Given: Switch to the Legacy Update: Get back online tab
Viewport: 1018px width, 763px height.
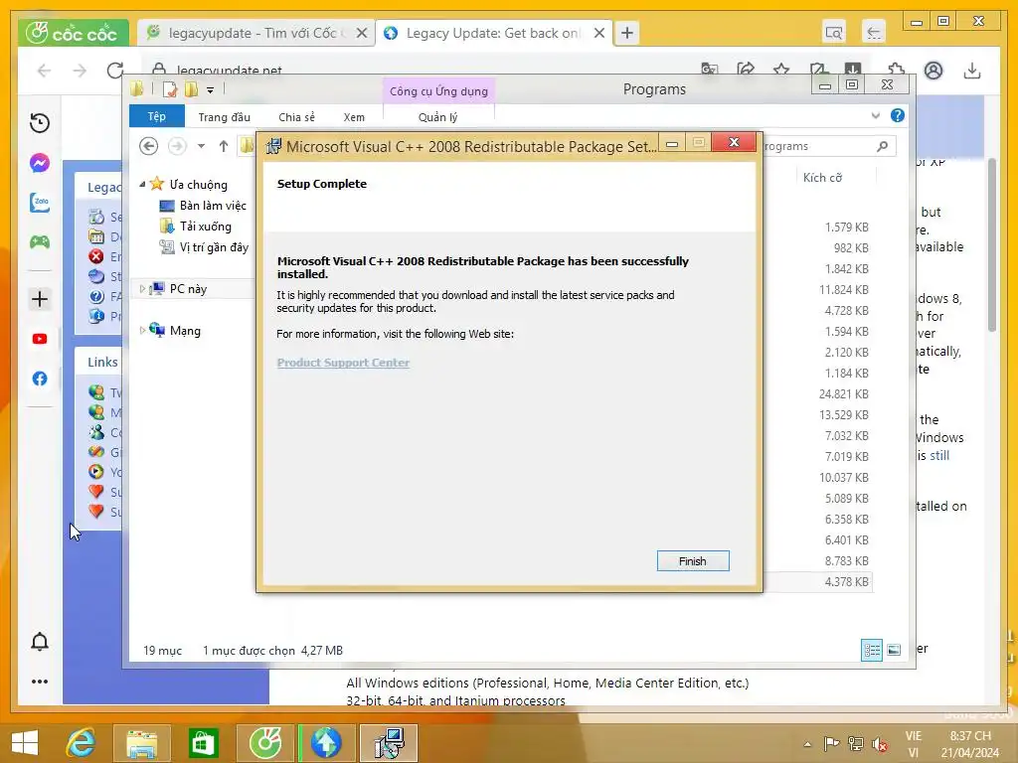Looking at the screenshot, I should [491, 33].
